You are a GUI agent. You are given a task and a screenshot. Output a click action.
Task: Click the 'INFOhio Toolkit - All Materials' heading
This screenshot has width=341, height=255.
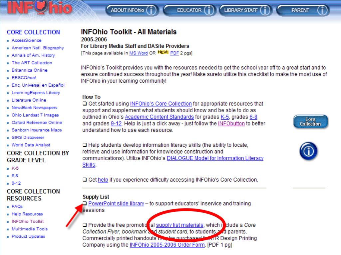[x=129, y=32]
